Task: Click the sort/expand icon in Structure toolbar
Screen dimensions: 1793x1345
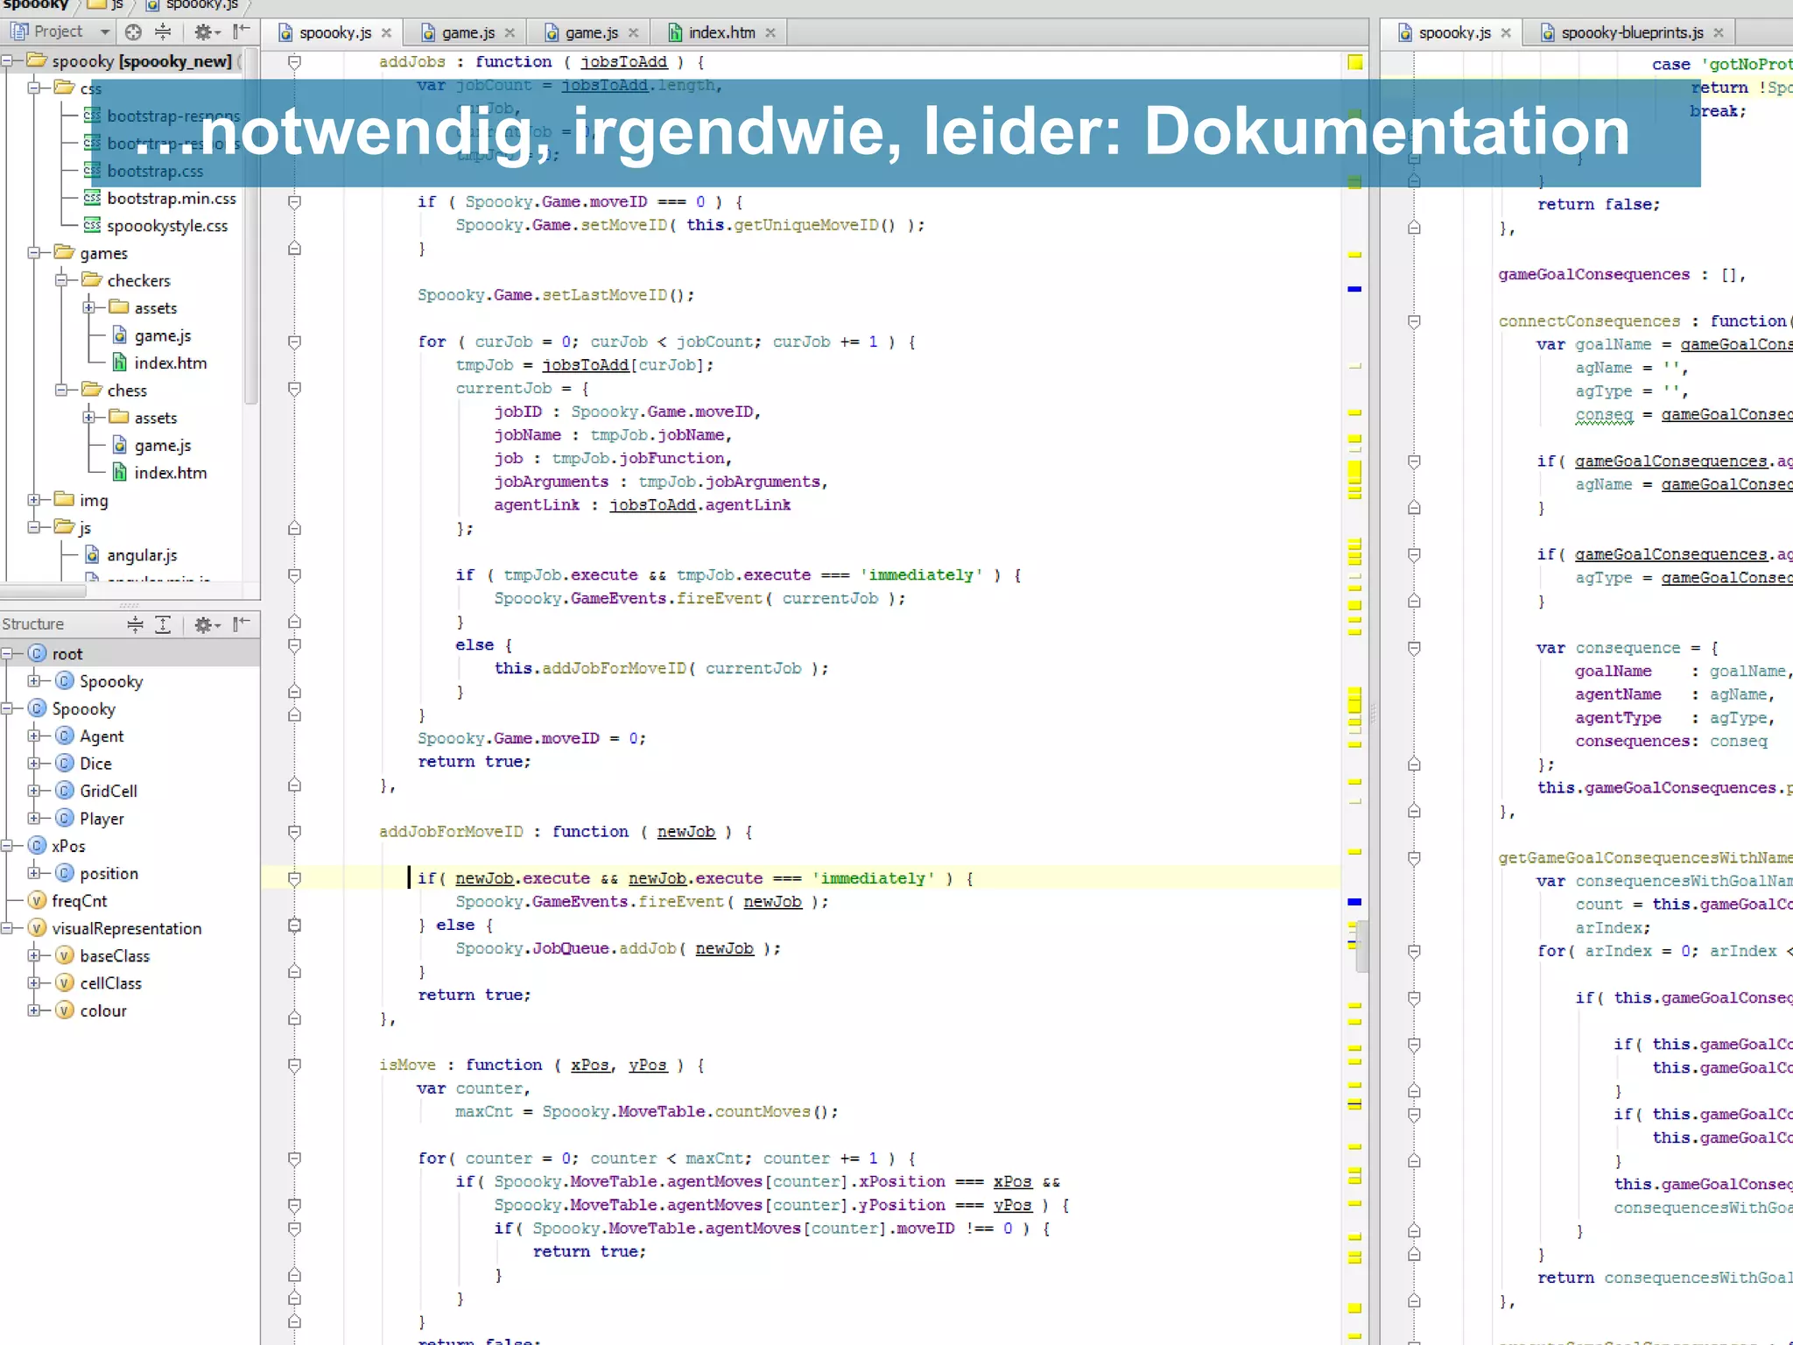Action: [x=135, y=624]
